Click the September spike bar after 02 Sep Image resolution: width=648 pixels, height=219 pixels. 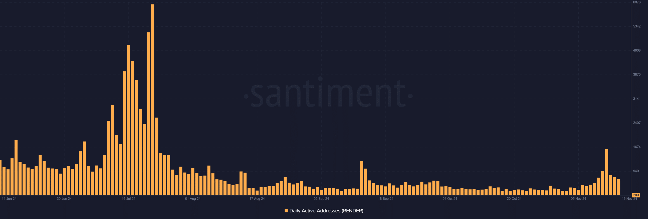pos(361,178)
